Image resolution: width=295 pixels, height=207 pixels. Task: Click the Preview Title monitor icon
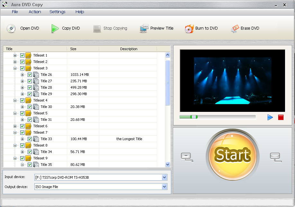144,29
